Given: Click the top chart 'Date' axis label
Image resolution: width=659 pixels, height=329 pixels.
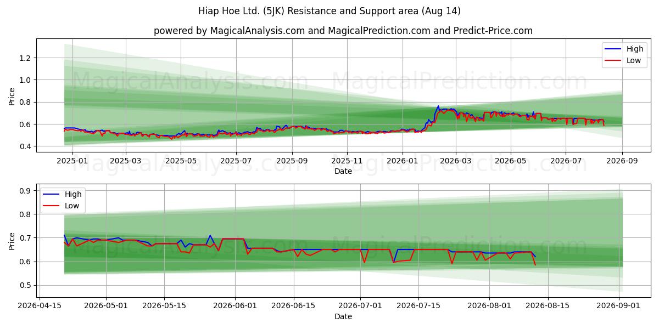Looking at the screenshot, I should [343, 171].
